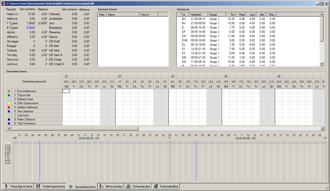The image size is (330, 191).
Task: Click the Tim column header
Action: pos(231,14)
